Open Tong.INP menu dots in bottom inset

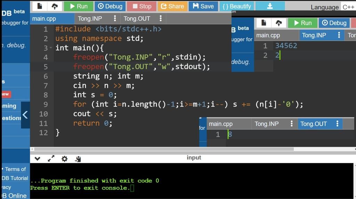pos(292,124)
